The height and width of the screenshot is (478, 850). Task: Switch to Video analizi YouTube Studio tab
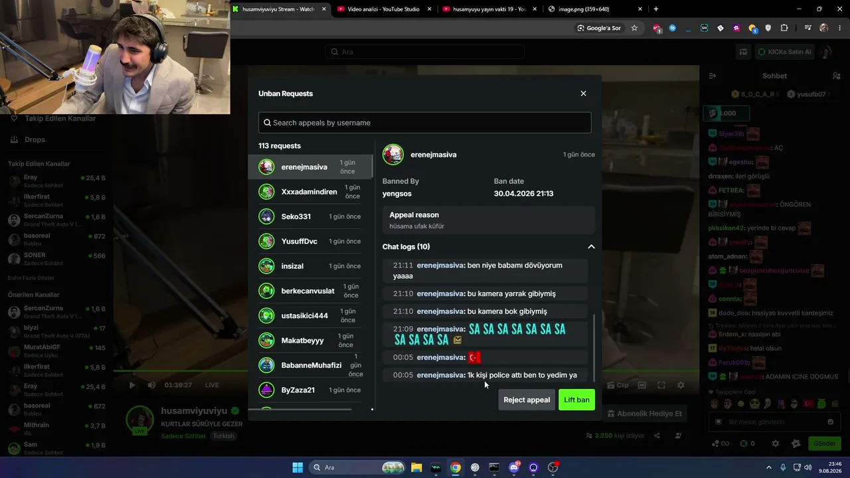click(383, 9)
